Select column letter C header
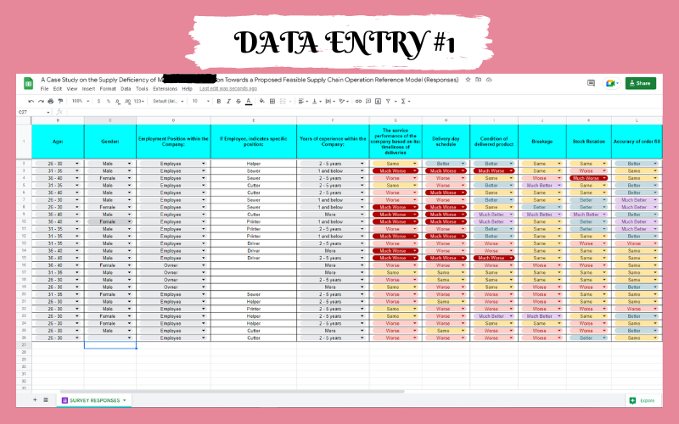Image resolution: width=679 pixels, height=424 pixels. pos(110,120)
